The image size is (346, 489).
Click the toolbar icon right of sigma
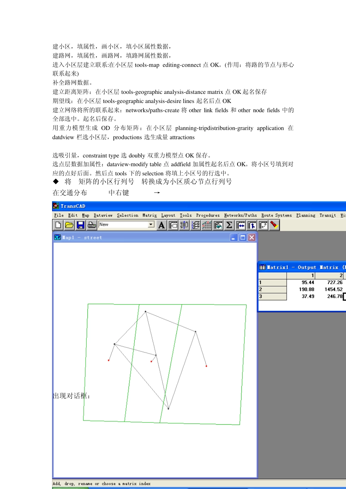240,225
